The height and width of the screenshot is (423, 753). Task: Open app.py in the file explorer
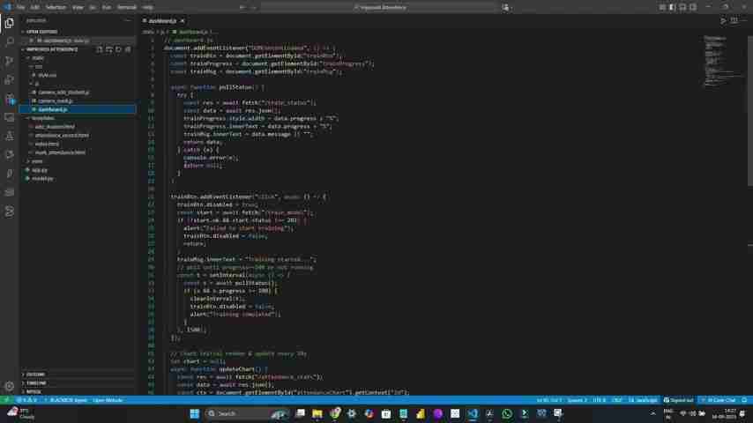(x=40, y=170)
